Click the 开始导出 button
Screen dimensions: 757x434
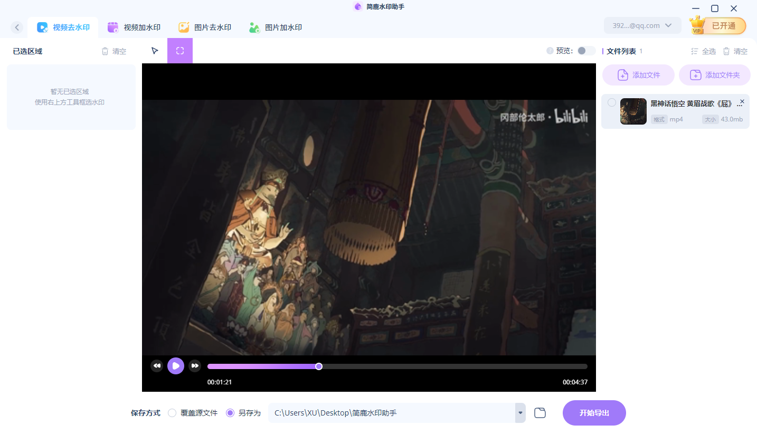(x=594, y=413)
